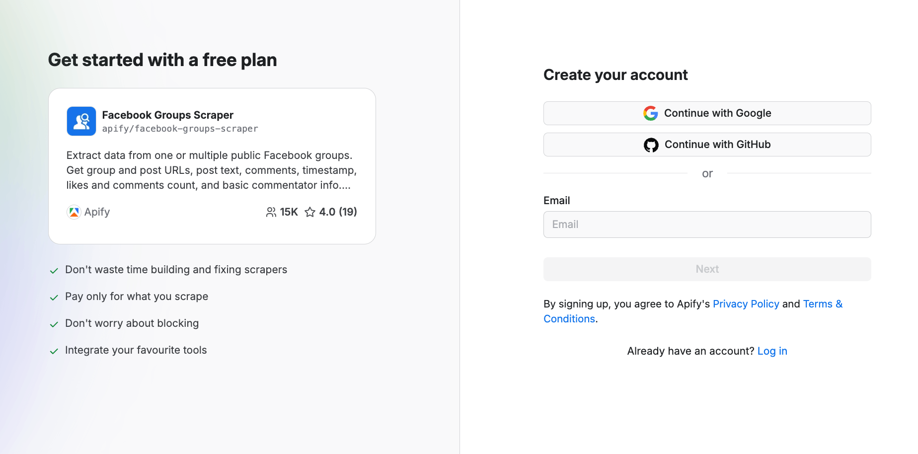Click the checkmark beside 'Integrate your favourite tools'
This screenshot has height=454, width=918.
click(x=54, y=351)
